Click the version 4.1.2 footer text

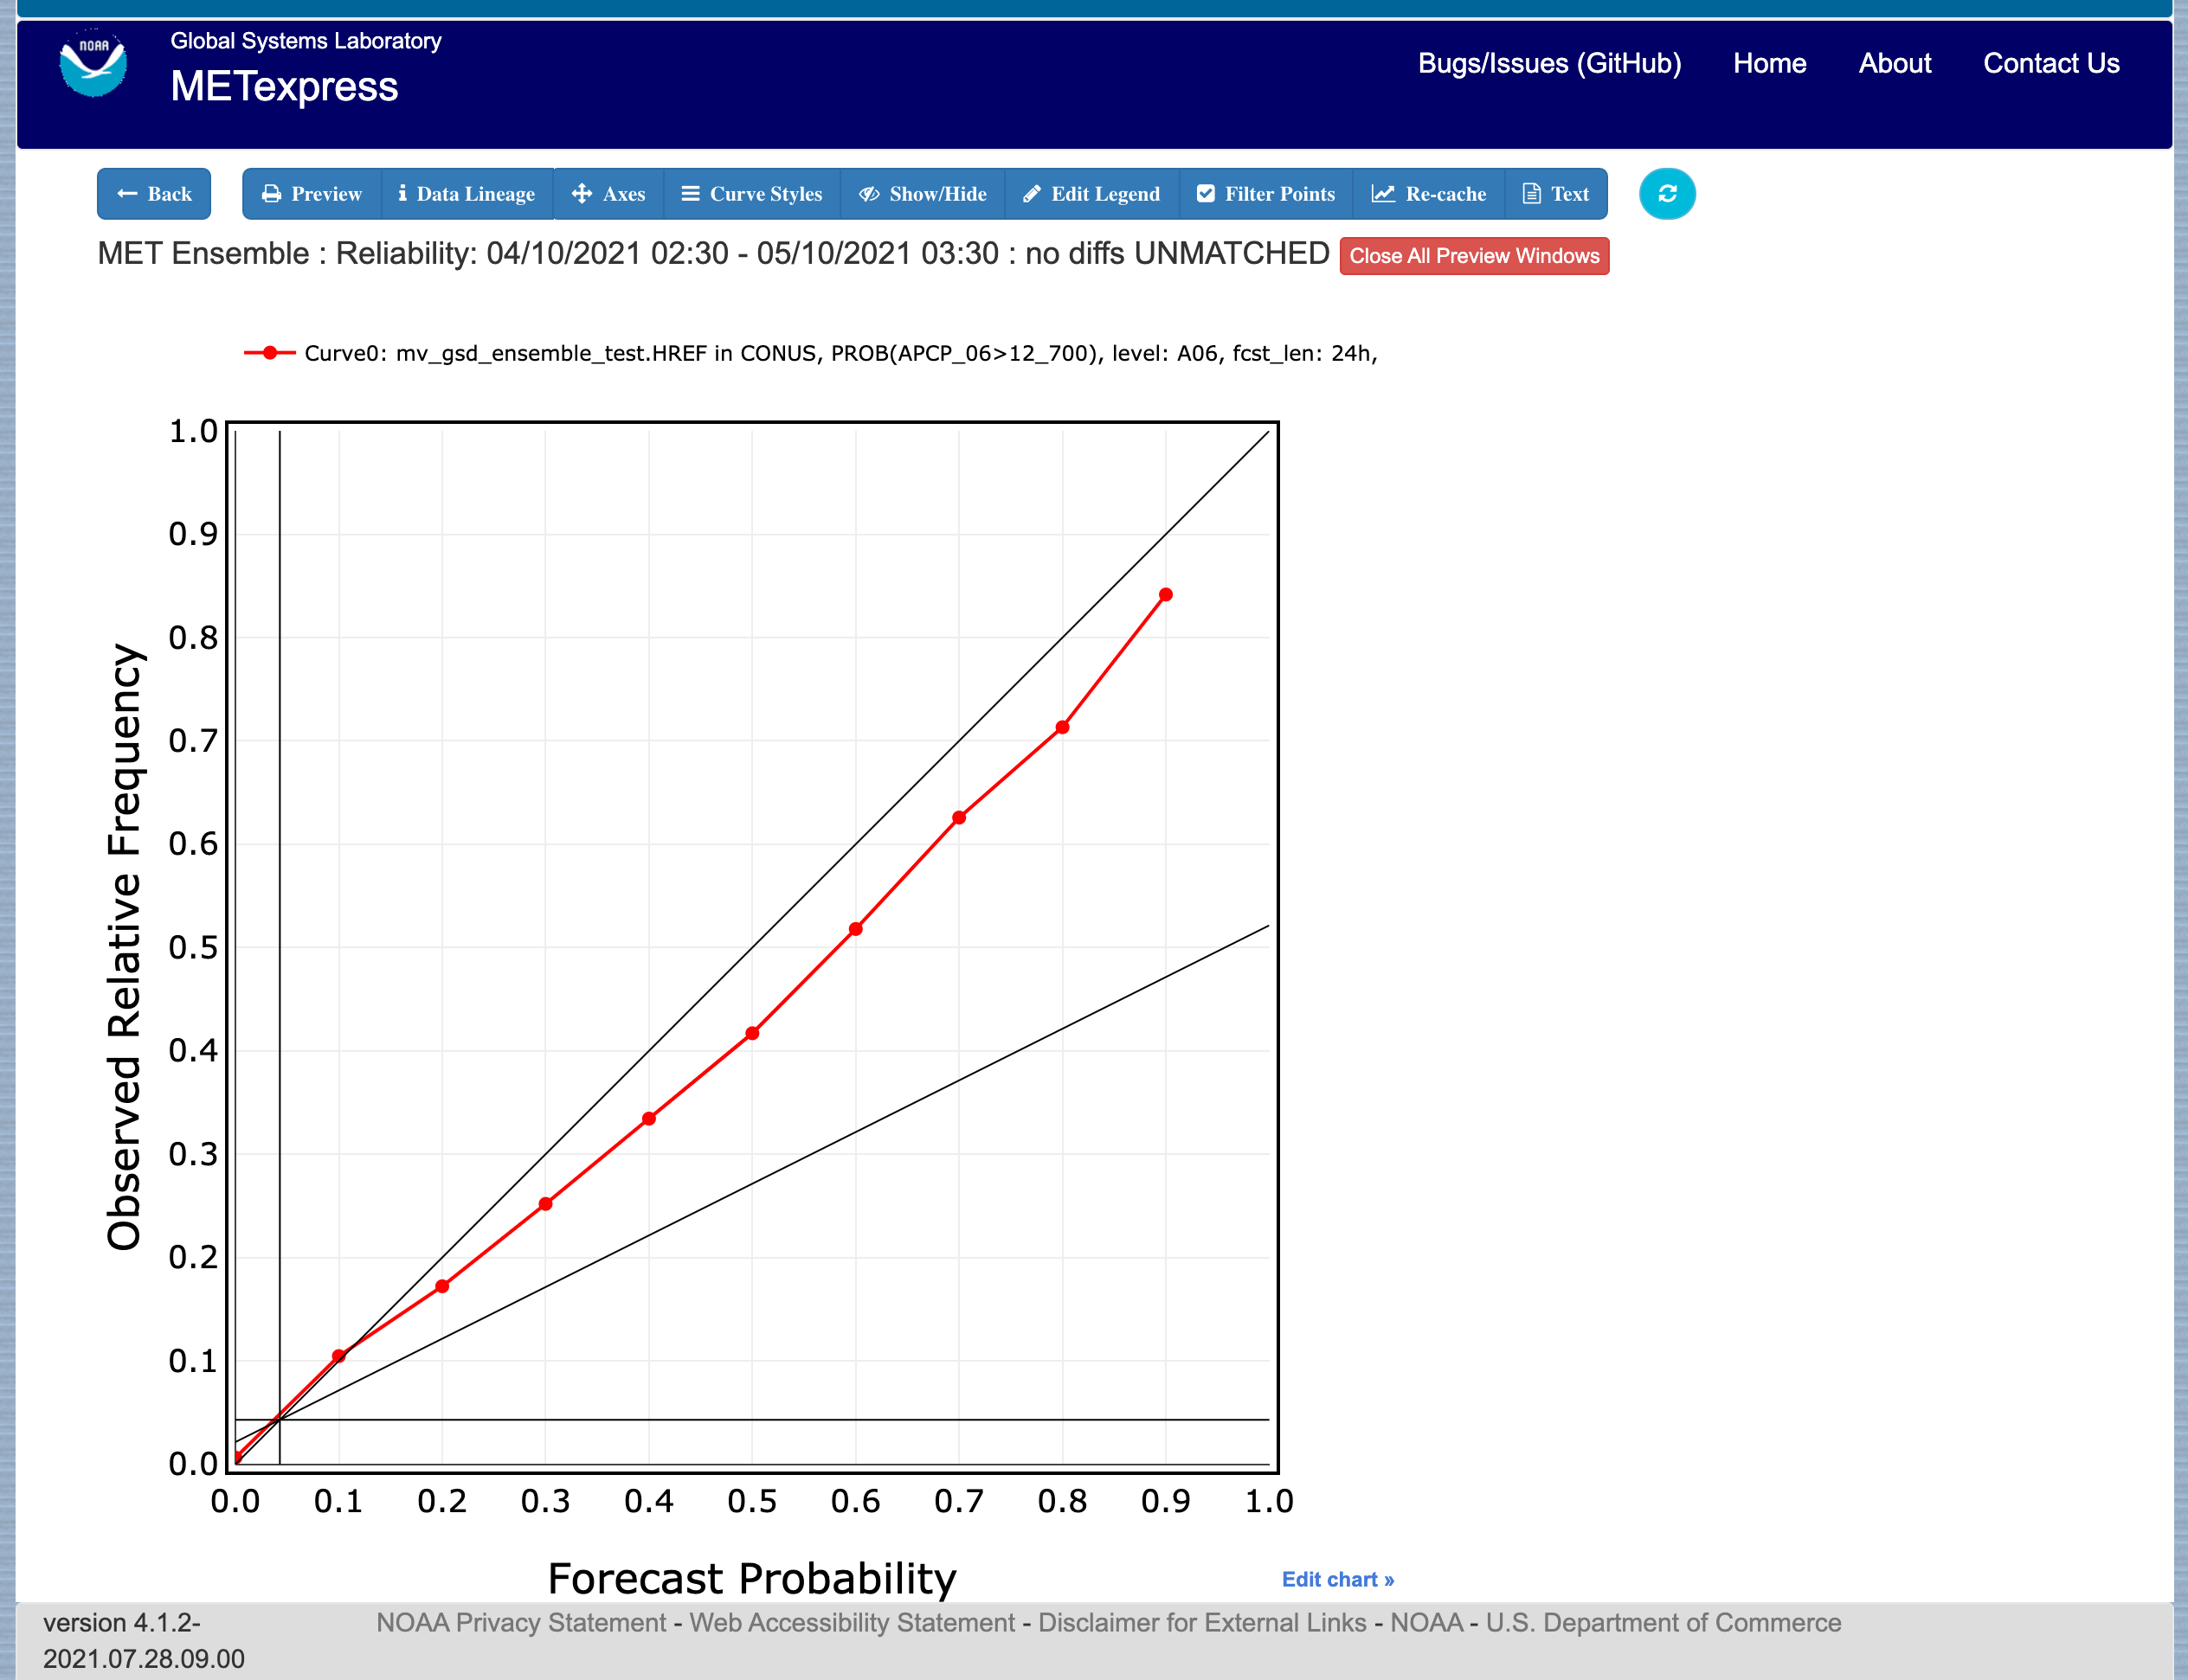143,1640
